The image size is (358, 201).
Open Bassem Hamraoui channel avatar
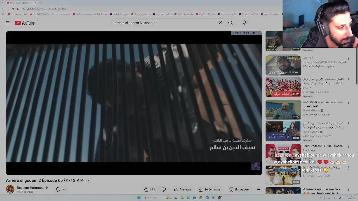(10, 189)
